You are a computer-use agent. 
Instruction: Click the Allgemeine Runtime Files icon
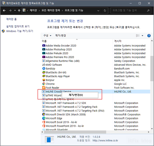(44, 61)
